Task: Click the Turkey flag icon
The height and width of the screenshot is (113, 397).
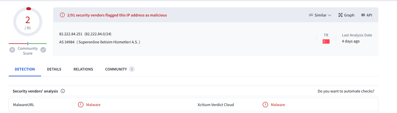Action: click(x=326, y=42)
